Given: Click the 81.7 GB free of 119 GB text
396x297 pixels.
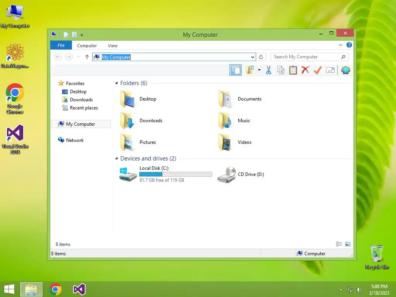Looking at the screenshot, I should pyautogui.click(x=162, y=180).
